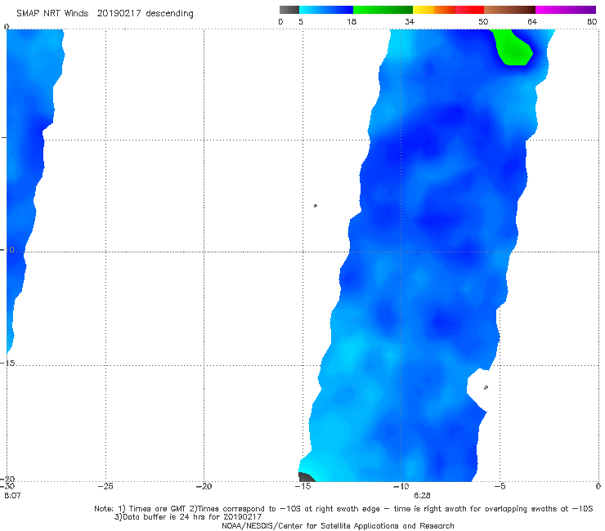605x531 pixels.
Task: Click the color bar label '50'
Action: 483,21
